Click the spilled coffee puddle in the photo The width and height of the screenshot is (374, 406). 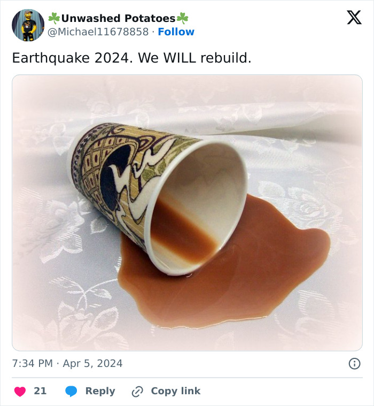click(x=267, y=267)
